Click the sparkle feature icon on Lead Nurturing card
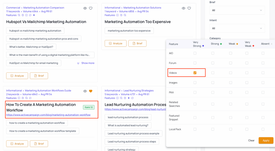This screenshot has height=151, width=275. click(129, 98)
